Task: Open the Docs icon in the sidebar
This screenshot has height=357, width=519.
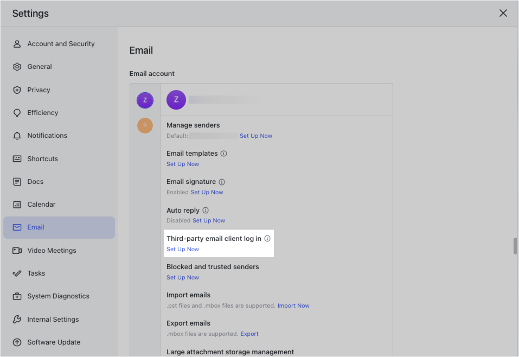Action: click(x=17, y=181)
